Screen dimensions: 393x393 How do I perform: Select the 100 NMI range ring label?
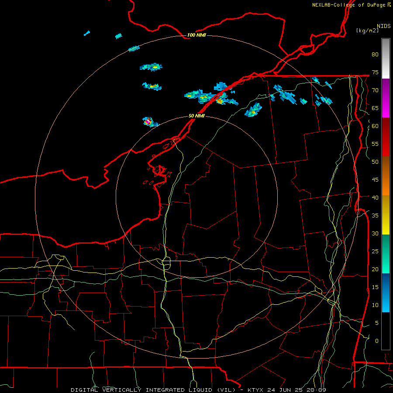pos(196,35)
